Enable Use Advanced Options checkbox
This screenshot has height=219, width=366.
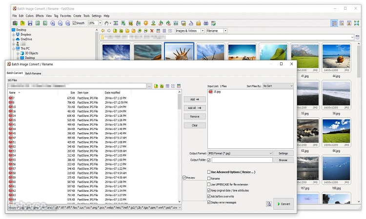[x=209, y=172]
